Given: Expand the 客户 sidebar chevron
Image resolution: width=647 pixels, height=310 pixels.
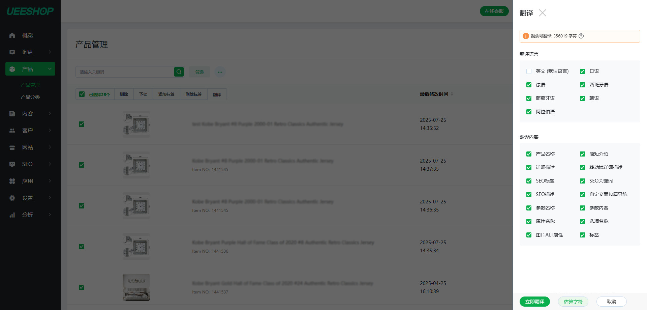Looking at the screenshot, I should [x=50, y=130].
